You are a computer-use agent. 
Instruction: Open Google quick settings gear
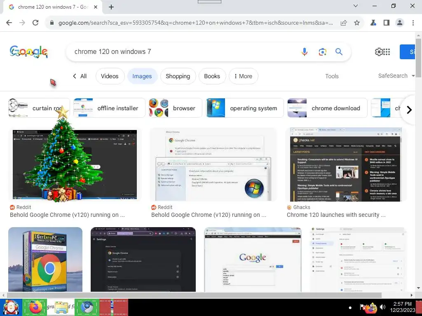tap(379, 51)
